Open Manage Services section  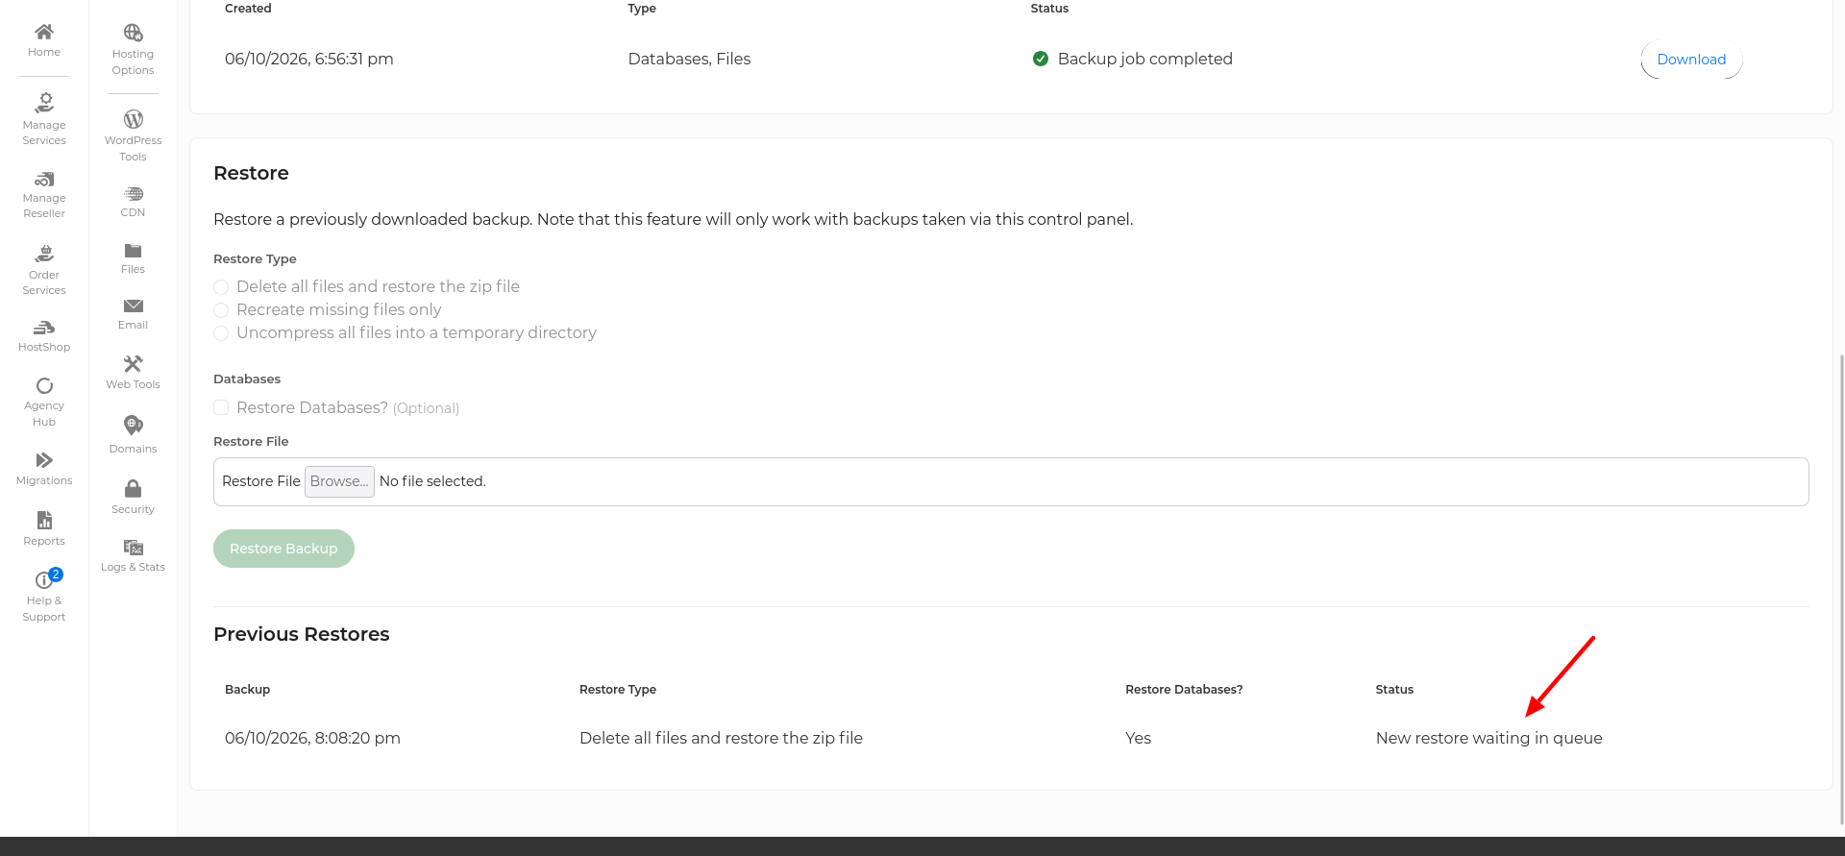click(x=44, y=120)
